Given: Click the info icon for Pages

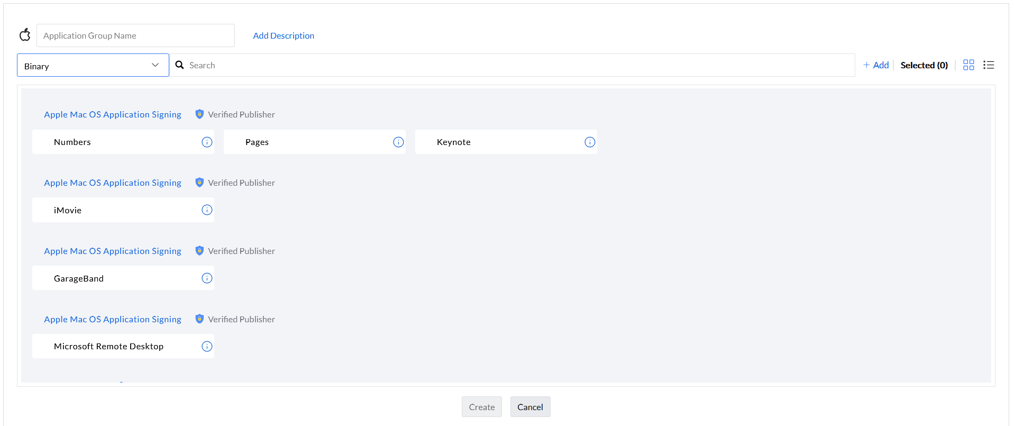Looking at the screenshot, I should [398, 142].
